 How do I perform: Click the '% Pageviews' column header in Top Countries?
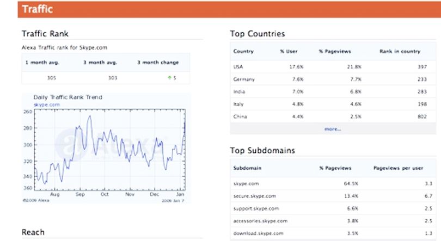tap(335, 51)
